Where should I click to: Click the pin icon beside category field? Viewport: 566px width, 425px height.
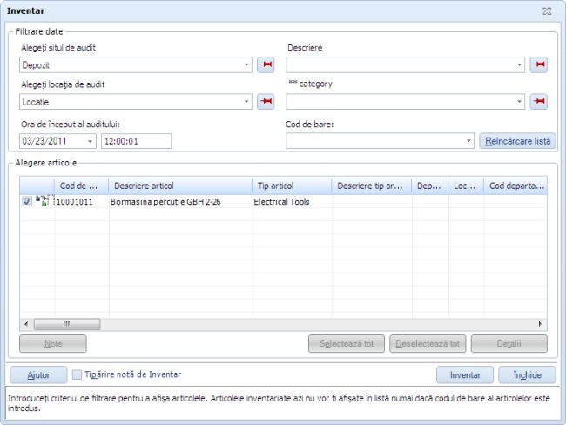click(x=538, y=102)
